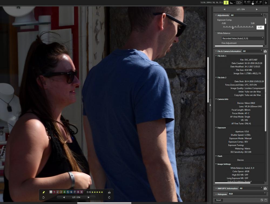This screenshot has width=270, height=204.
Task: Fit image to screen using the zoom-fit icon
Action: 245,2
